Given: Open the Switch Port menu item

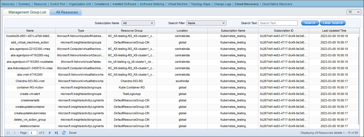Looking at the screenshot, I should (x=58, y=4).
